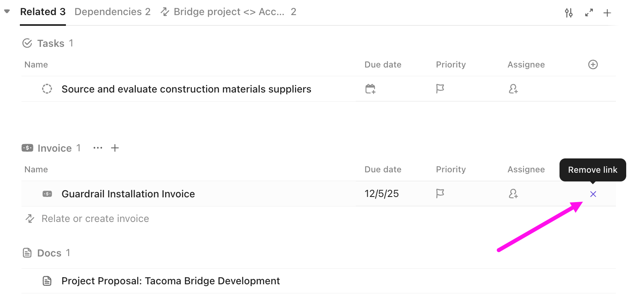
Task: Open the relationship view settings sliders icon
Action: click(569, 12)
